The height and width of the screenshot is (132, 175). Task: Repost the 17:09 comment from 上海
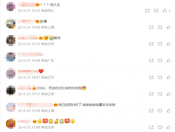pyautogui.click(x=151, y=111)
